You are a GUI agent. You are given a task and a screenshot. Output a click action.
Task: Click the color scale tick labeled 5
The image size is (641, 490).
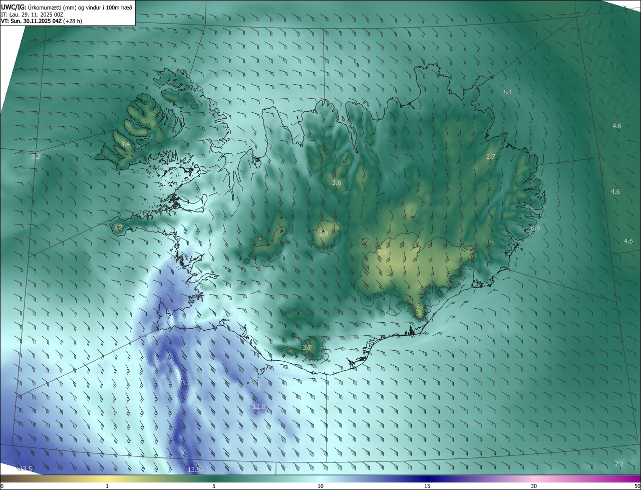[x=214, y=486]
